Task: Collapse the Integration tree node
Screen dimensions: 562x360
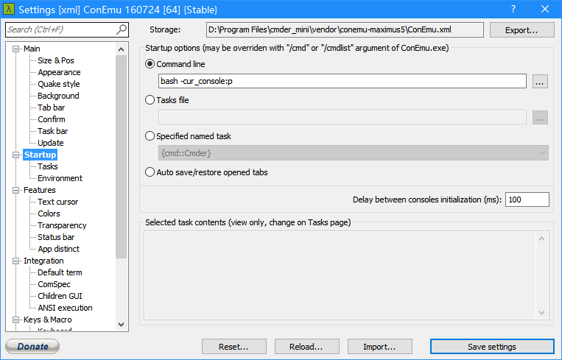Action: click(x=16, y=261)
